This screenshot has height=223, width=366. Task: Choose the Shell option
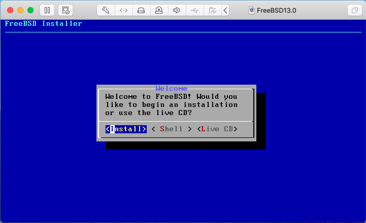pyautogui.click(x=171, y=129)
